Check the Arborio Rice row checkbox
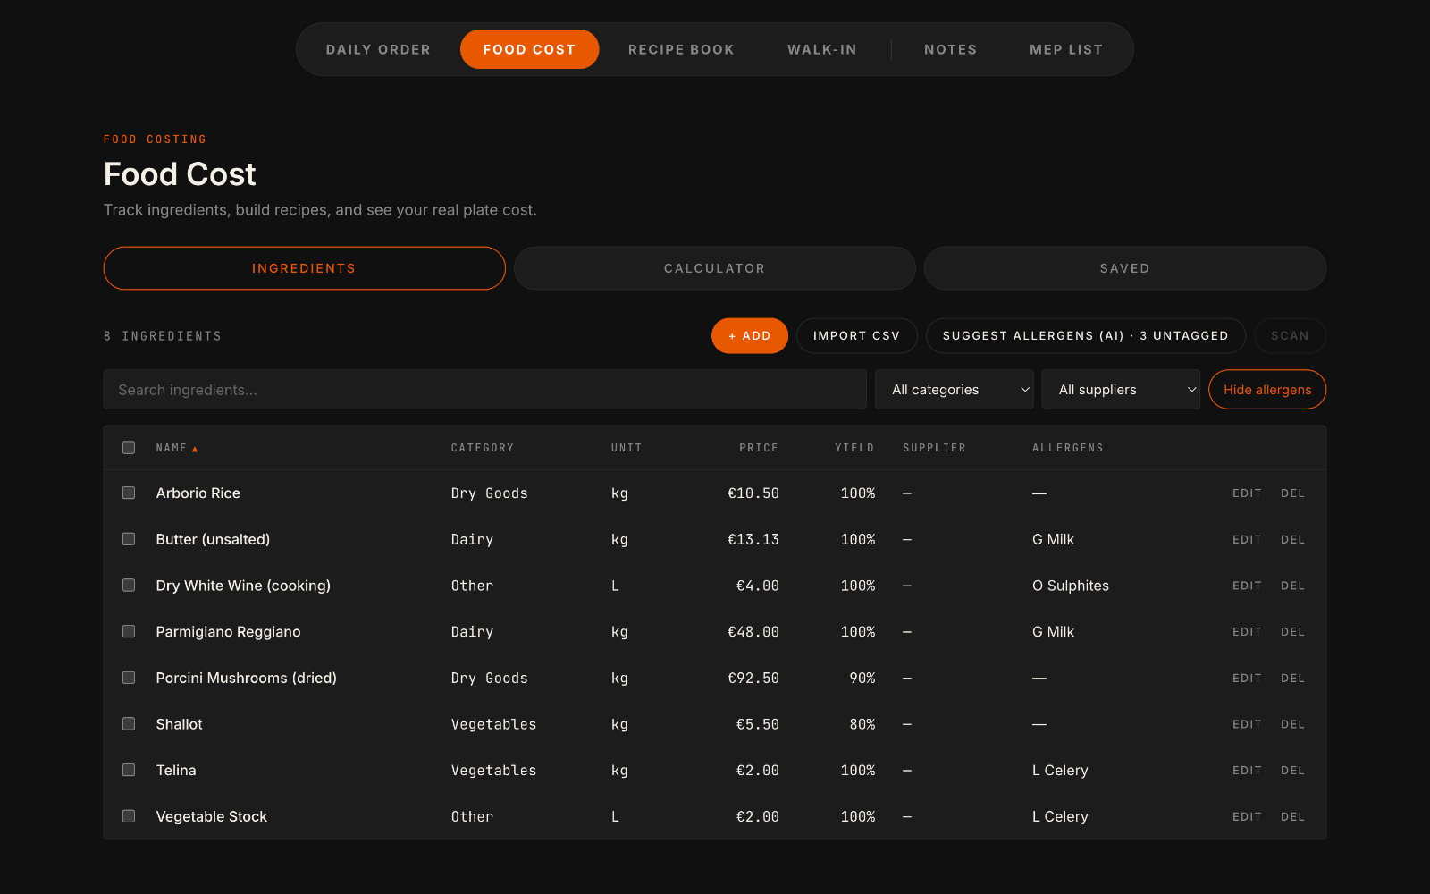Screen dimensions: 1430x894 pos(129,493)
